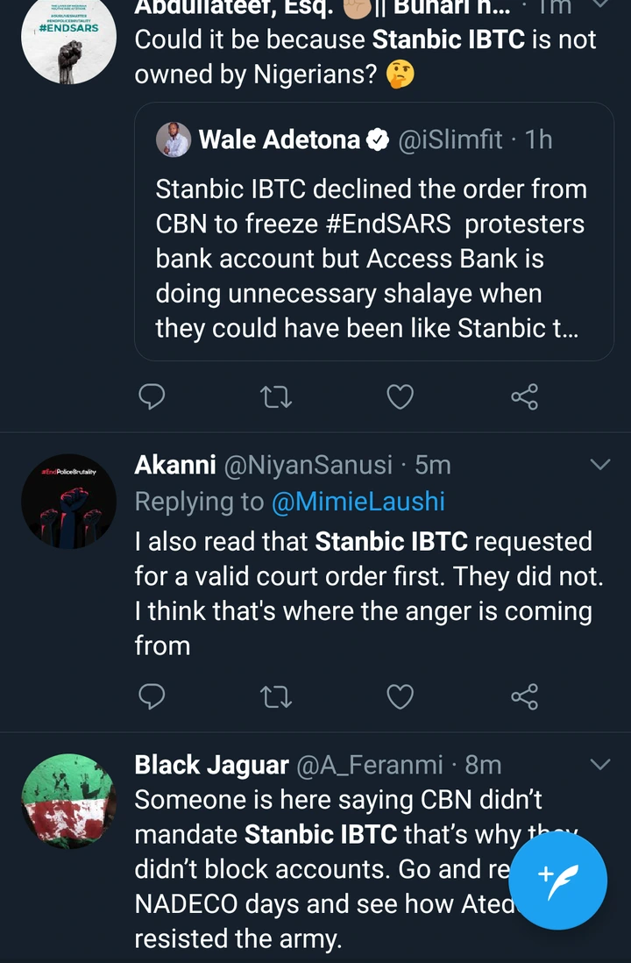Image resolution: width=631 pixels, height=963 pixels.
Task: Open Akanni's profile via display name
Action: pyautogui.click(x=175, y=465)
